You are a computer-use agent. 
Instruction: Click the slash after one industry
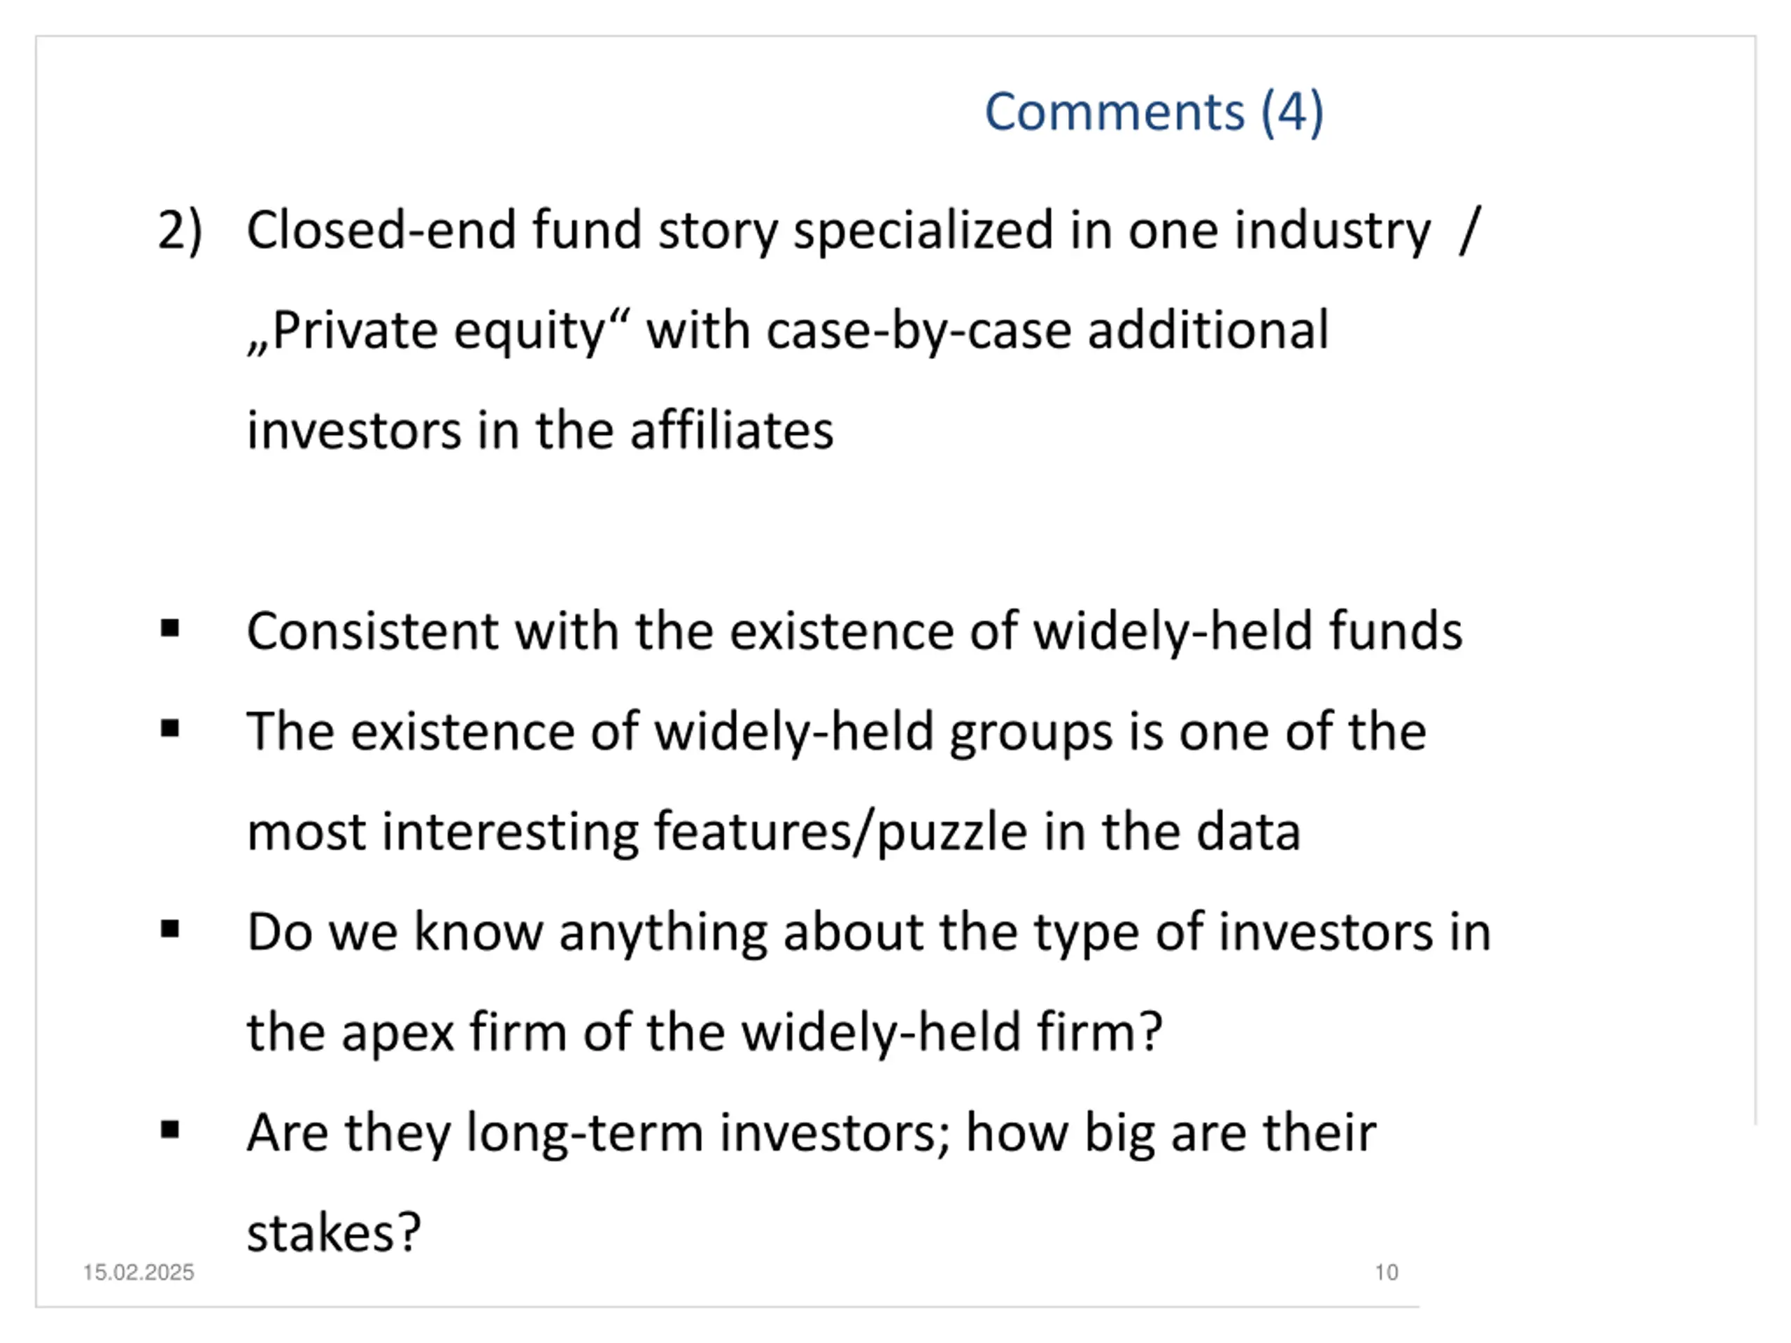[x=1470, y=232]
